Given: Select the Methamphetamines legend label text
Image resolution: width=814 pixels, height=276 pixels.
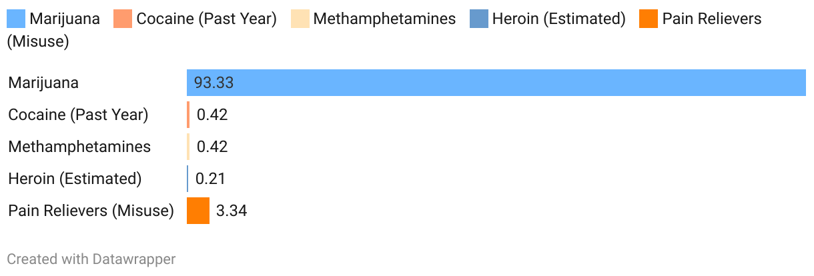Looking at the screenshot, I should click(x=384, y=19).
